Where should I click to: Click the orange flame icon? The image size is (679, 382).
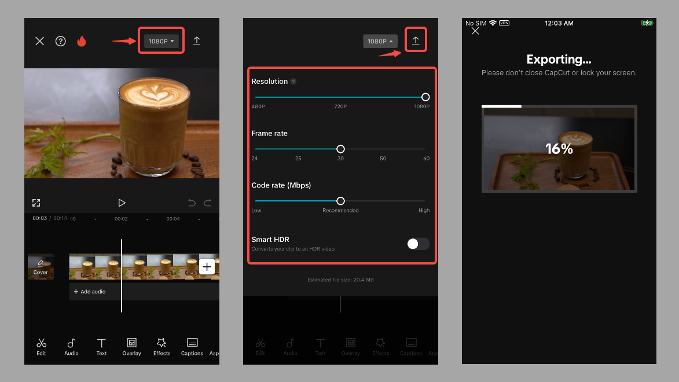(x=82, y=41)
